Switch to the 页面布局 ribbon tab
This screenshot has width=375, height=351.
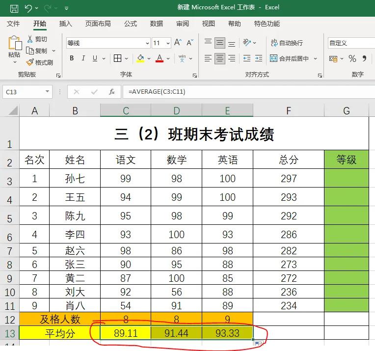98,24
